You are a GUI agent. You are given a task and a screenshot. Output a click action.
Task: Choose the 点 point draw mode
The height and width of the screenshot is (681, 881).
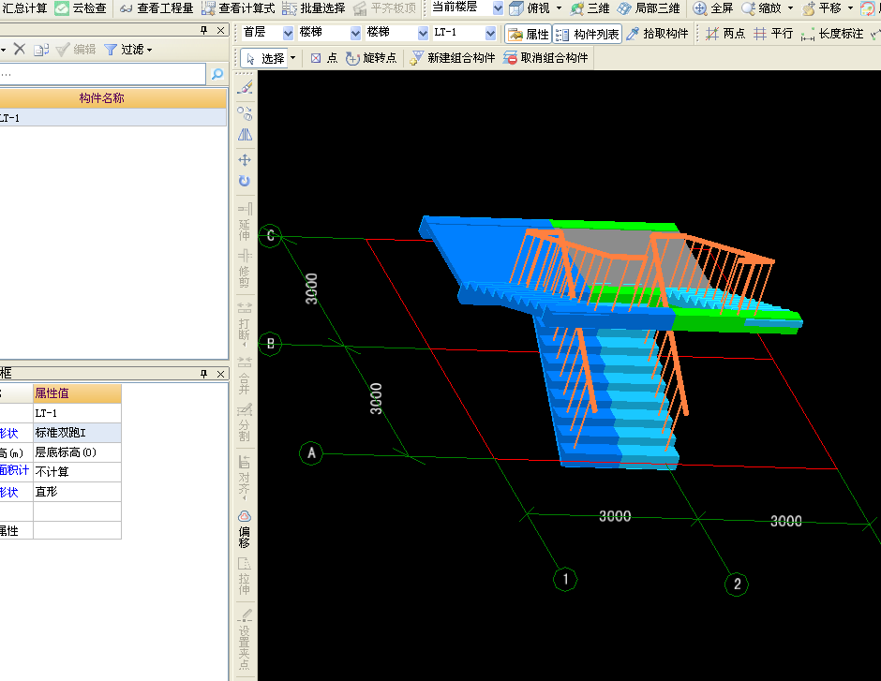pos(324,58)
